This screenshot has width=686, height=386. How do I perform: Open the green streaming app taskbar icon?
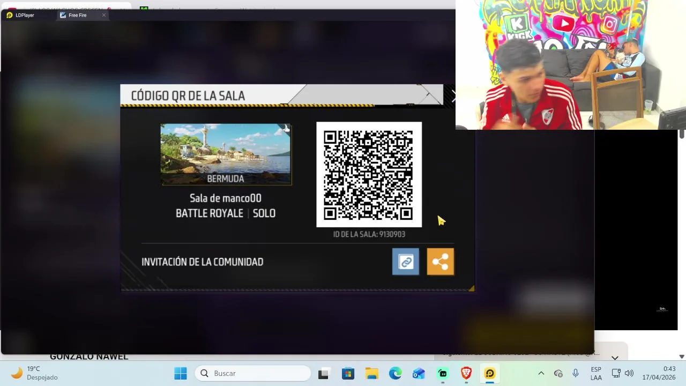coord(443,373)
